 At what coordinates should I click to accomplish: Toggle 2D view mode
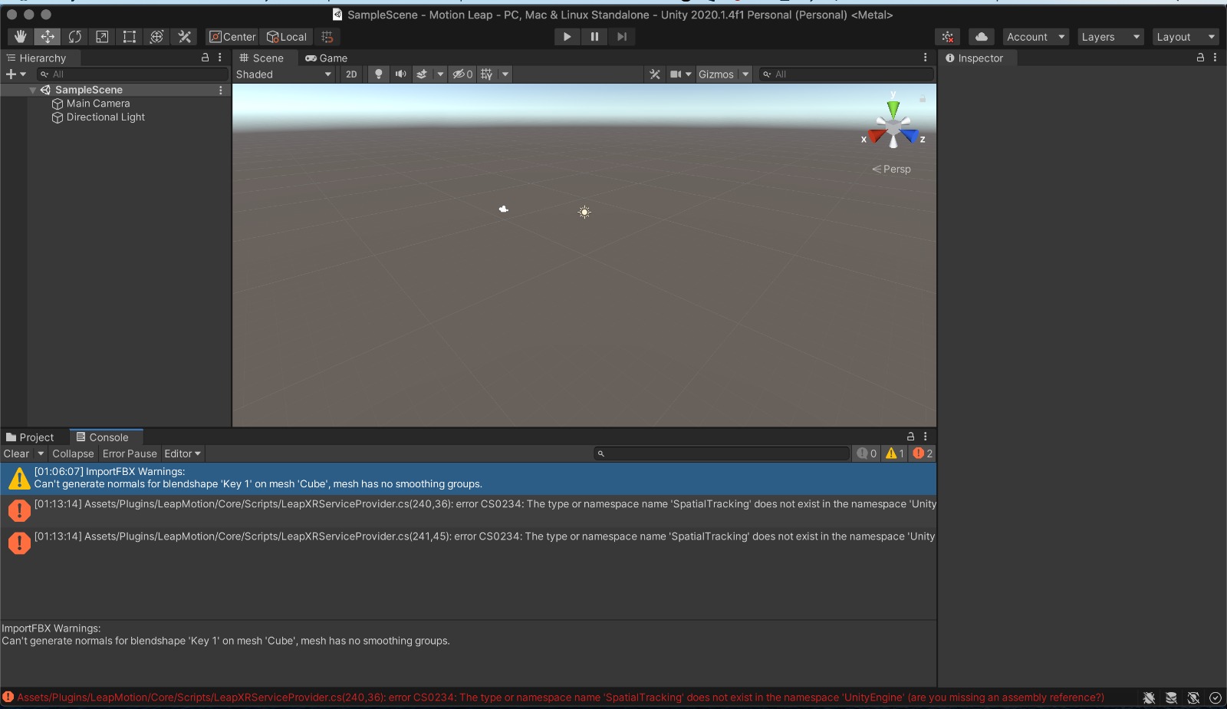(351, 74)
